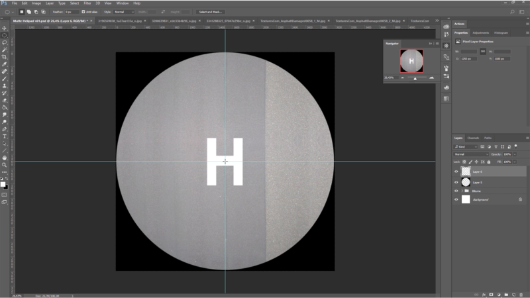Show more document tabs chevron
Image resolution: width=530 pixels, height=298 pixels.
(x=437, y=21)
